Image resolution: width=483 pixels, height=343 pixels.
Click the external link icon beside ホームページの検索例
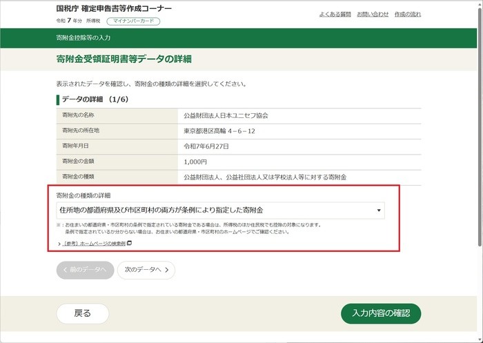click(x=129, y=244)
